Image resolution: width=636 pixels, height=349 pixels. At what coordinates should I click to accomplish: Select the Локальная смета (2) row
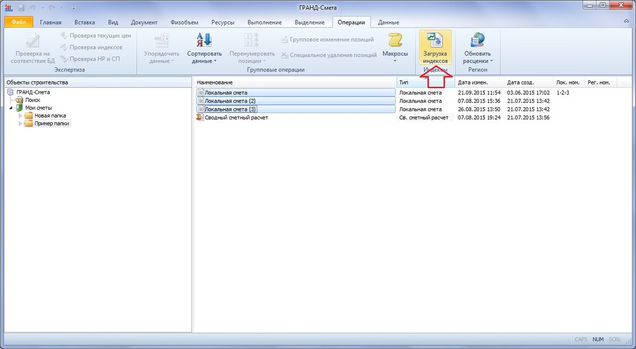pos(295,101)
